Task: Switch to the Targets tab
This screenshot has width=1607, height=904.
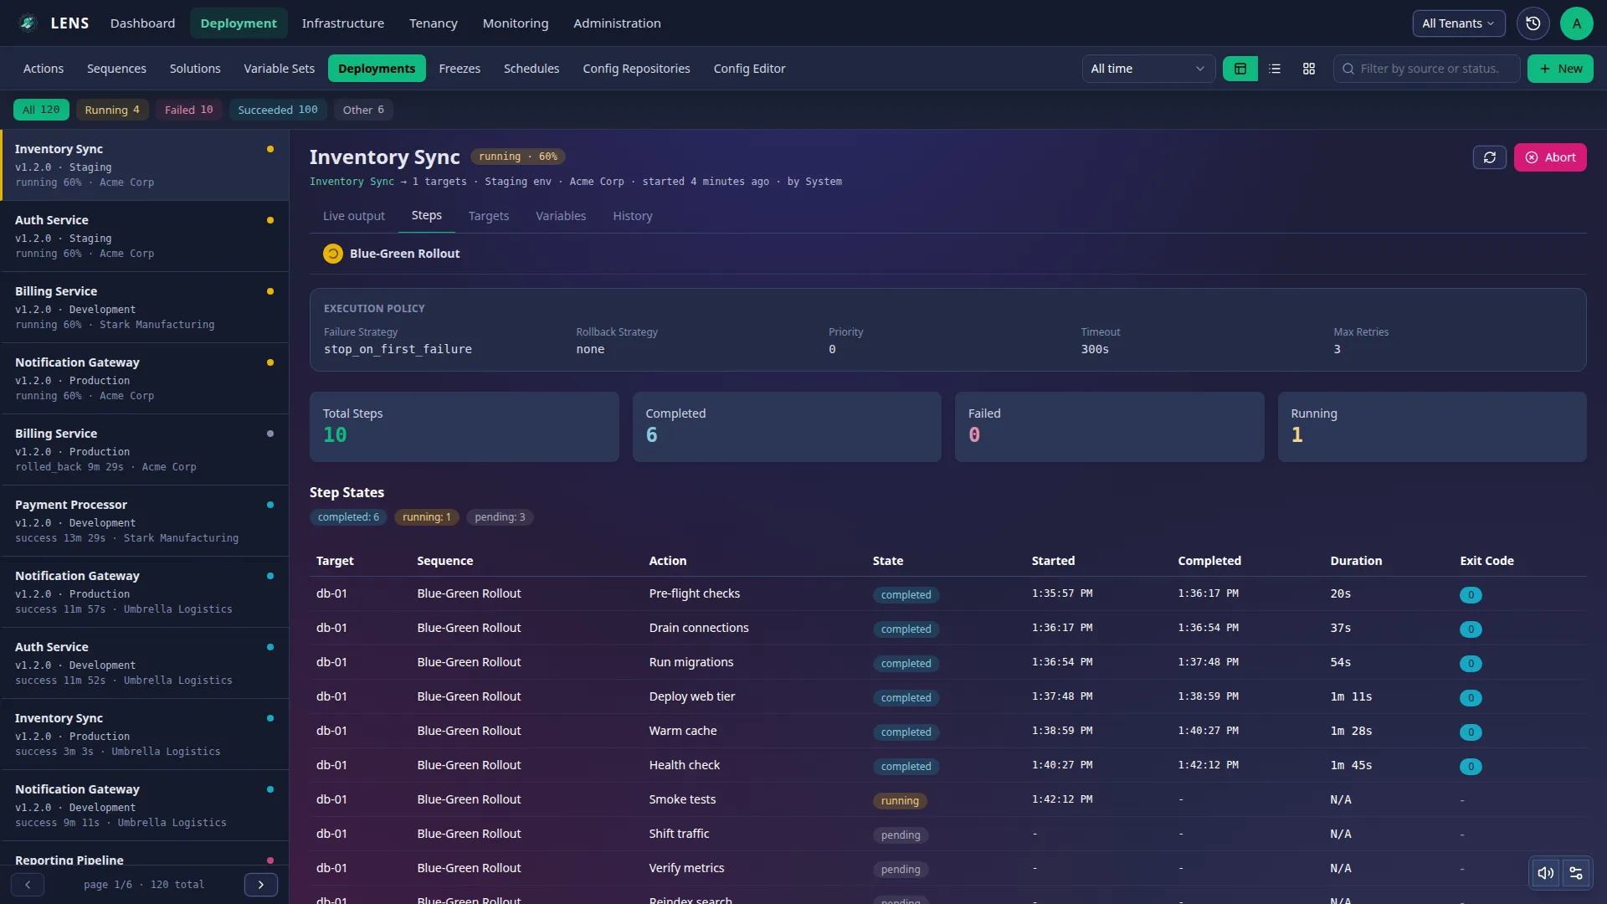Action: coord(489,216)
